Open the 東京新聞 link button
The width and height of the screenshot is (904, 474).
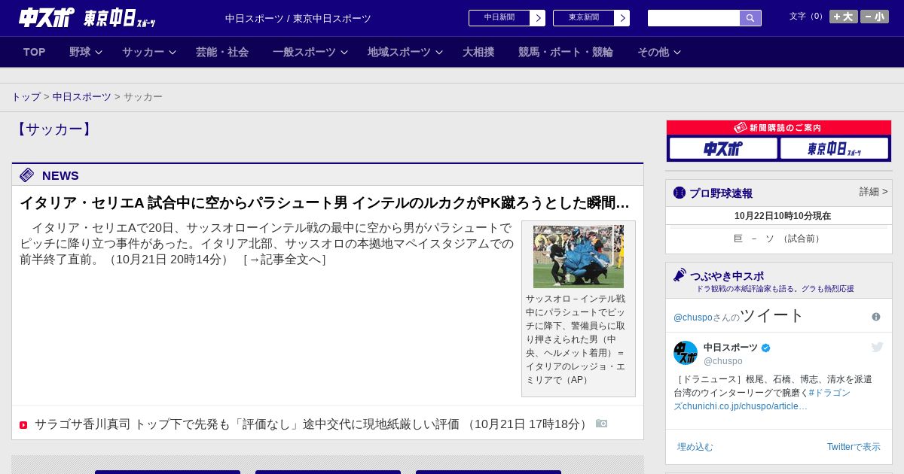[x=584, y=18]
